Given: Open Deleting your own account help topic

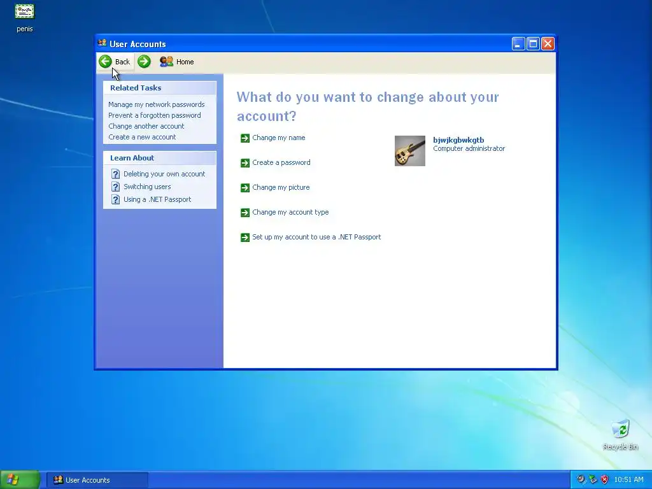Looking at the screenshot, I should tap(164, 174).
